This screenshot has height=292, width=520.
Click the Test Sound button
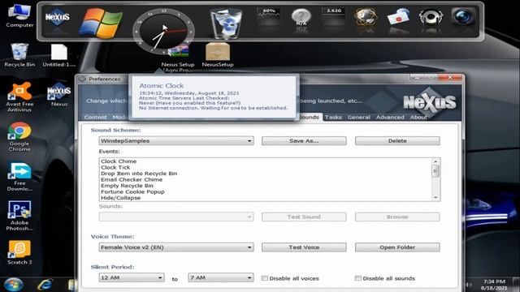pos(304,217)
